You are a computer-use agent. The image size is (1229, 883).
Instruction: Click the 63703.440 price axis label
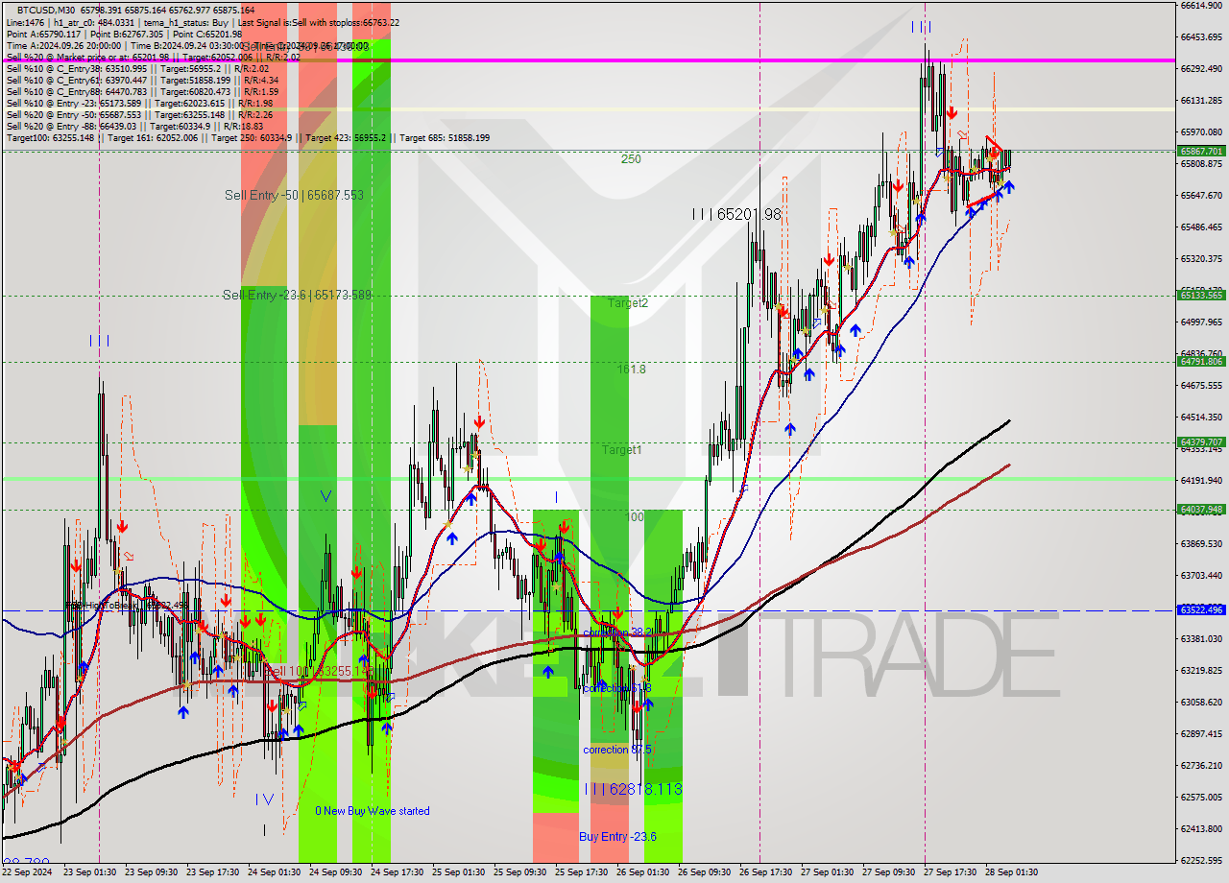1201,575
